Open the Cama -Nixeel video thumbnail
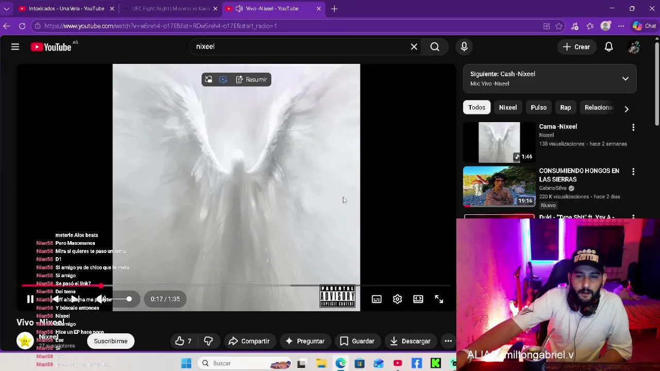This screenshot has width=660, height=371. click(499, 142)
